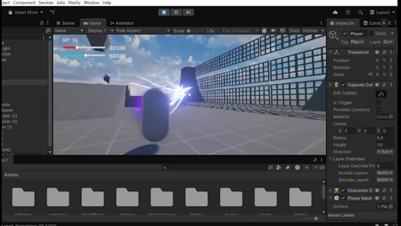
Task: Lock the Hierarchy panel with its padlock icon
Action: tap(41, 23)
